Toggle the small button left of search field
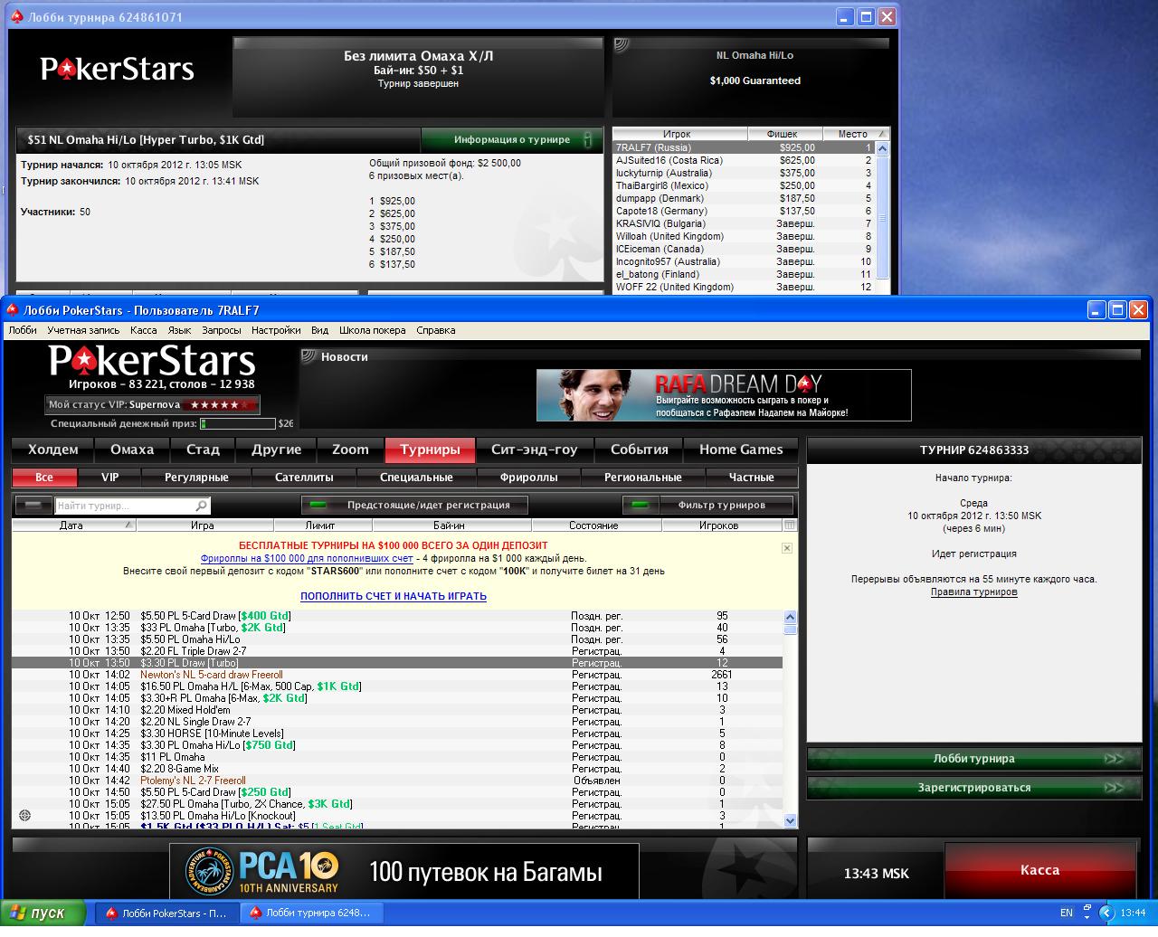Image resolution: width=1158 pixels, height=937 pixels. (x=34, y=506)
